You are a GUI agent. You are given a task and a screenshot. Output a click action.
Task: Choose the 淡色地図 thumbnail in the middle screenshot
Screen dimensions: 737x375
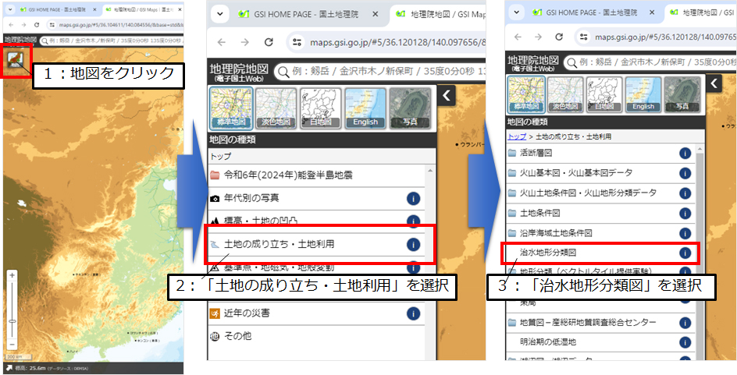[x=276, y=108]
